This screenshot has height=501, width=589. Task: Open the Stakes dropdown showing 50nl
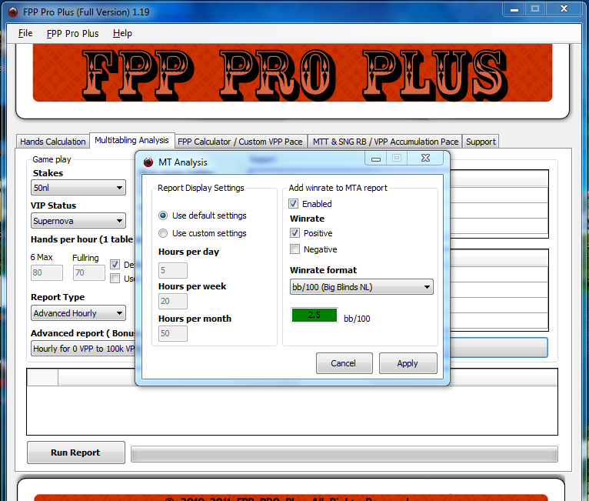click(78, 188)
